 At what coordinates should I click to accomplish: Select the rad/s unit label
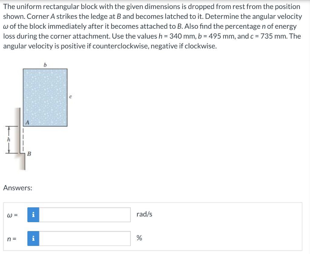tap(144, 214)
